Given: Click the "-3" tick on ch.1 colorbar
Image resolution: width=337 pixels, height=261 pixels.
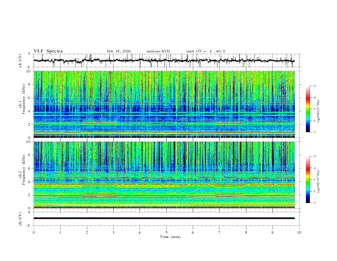Looking at the screenshot, I should click(314, 86).
